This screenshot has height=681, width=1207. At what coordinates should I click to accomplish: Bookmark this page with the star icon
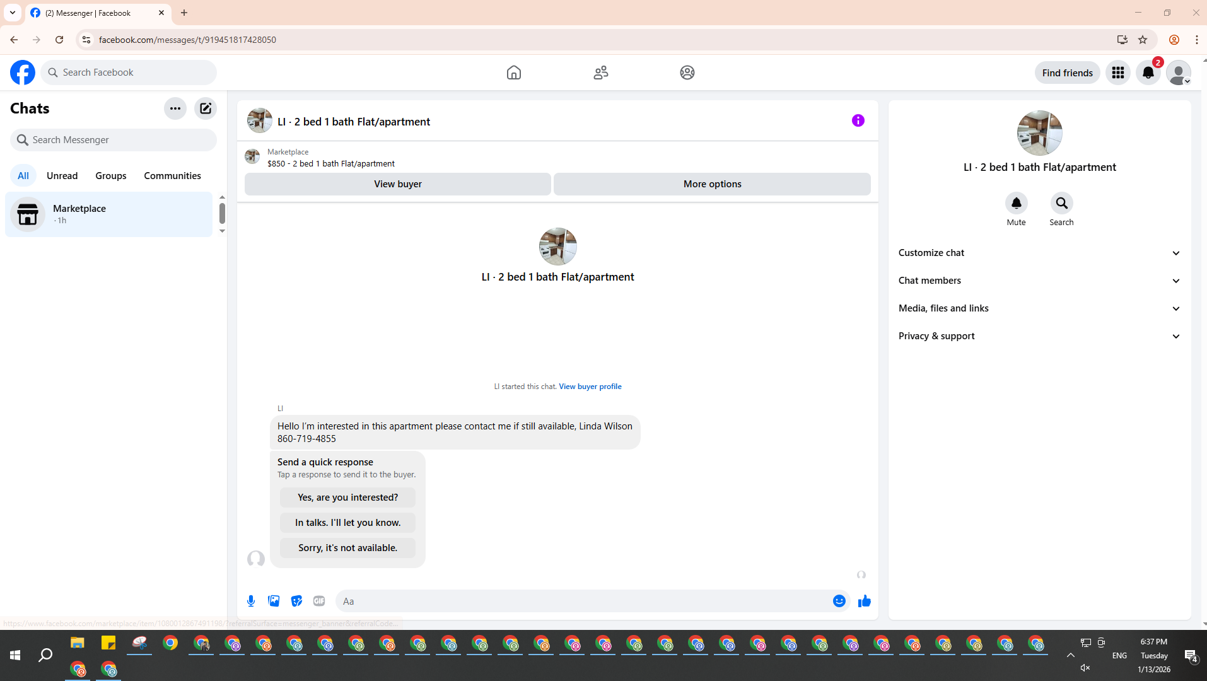point(1143,40)
